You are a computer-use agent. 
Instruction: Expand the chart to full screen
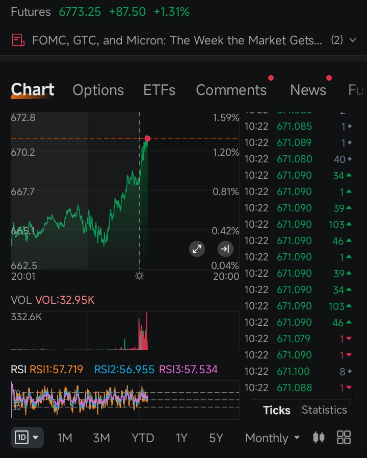tap(197, 249)
